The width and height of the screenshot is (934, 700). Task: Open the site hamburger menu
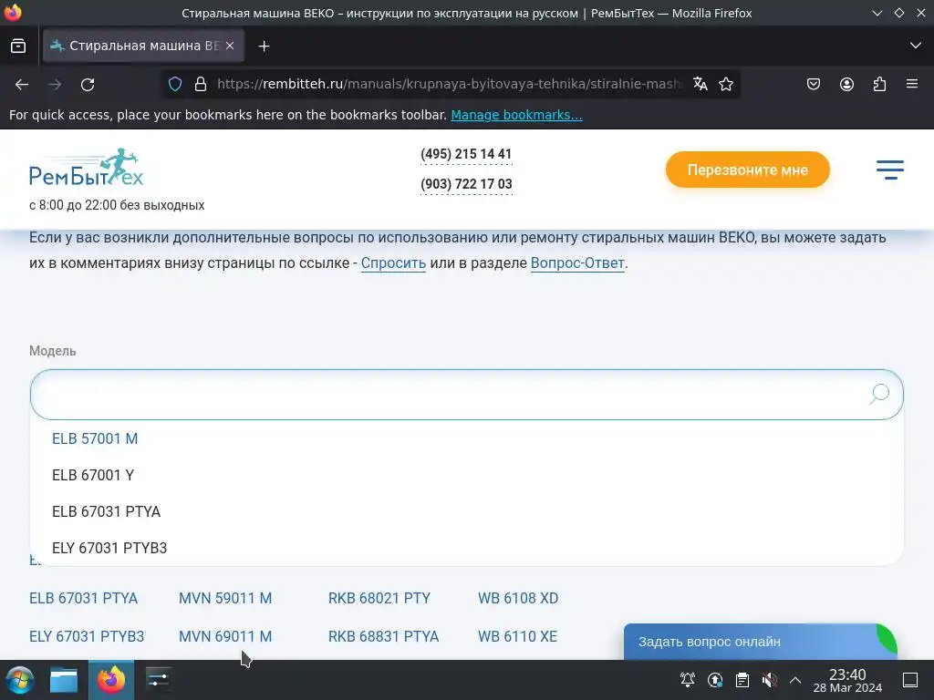coord(890,170)
